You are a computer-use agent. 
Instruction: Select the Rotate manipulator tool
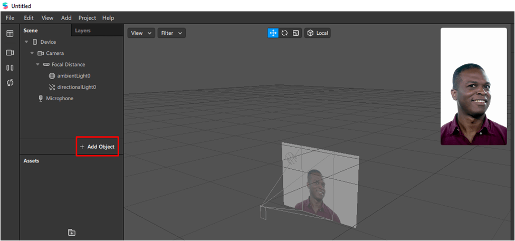(x=284, y=33)
